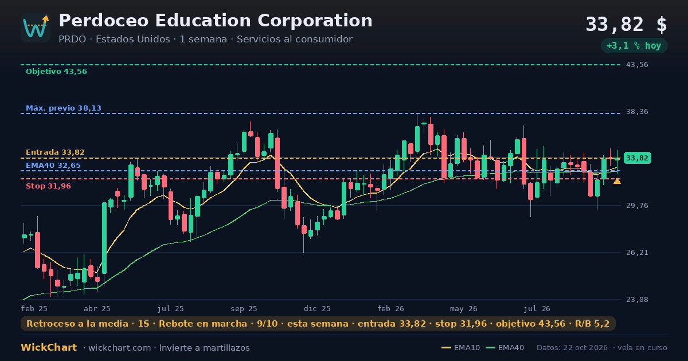Open the wickchart.com link

(x=121, y=348)
